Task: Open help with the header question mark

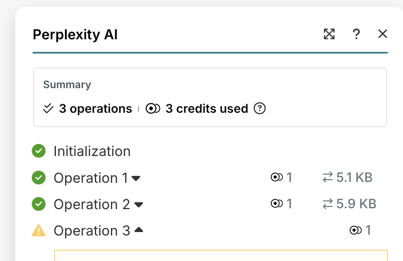Action: point(356,34)
